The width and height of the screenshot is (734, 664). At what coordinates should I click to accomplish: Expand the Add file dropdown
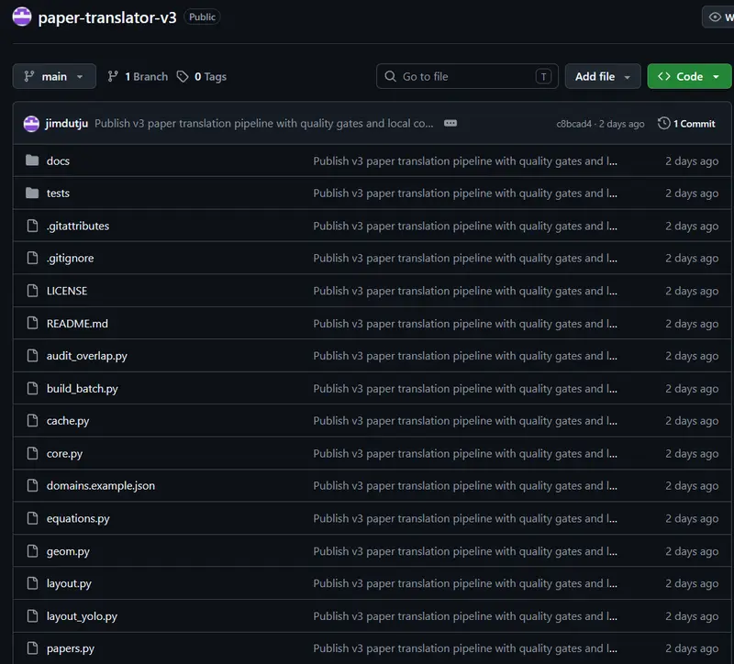[603, 76]
